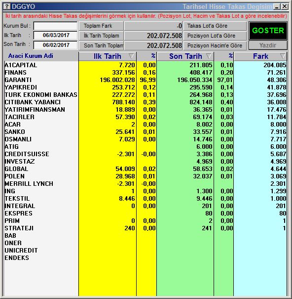This screenshot has height=299, width=292.
Task: Click the Araci Kurum Adi column header
Action: click(31, 56)
